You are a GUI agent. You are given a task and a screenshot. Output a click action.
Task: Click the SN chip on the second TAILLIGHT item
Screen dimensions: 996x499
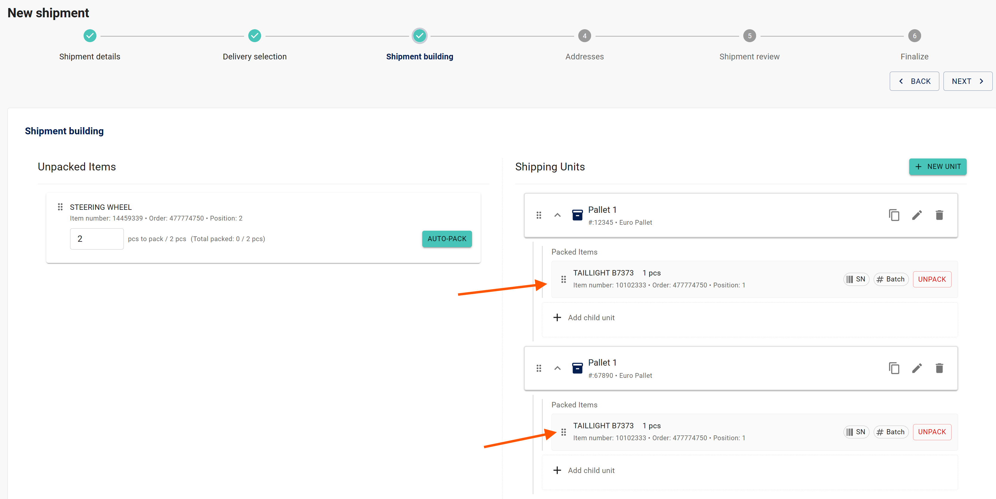pos(856,432)
